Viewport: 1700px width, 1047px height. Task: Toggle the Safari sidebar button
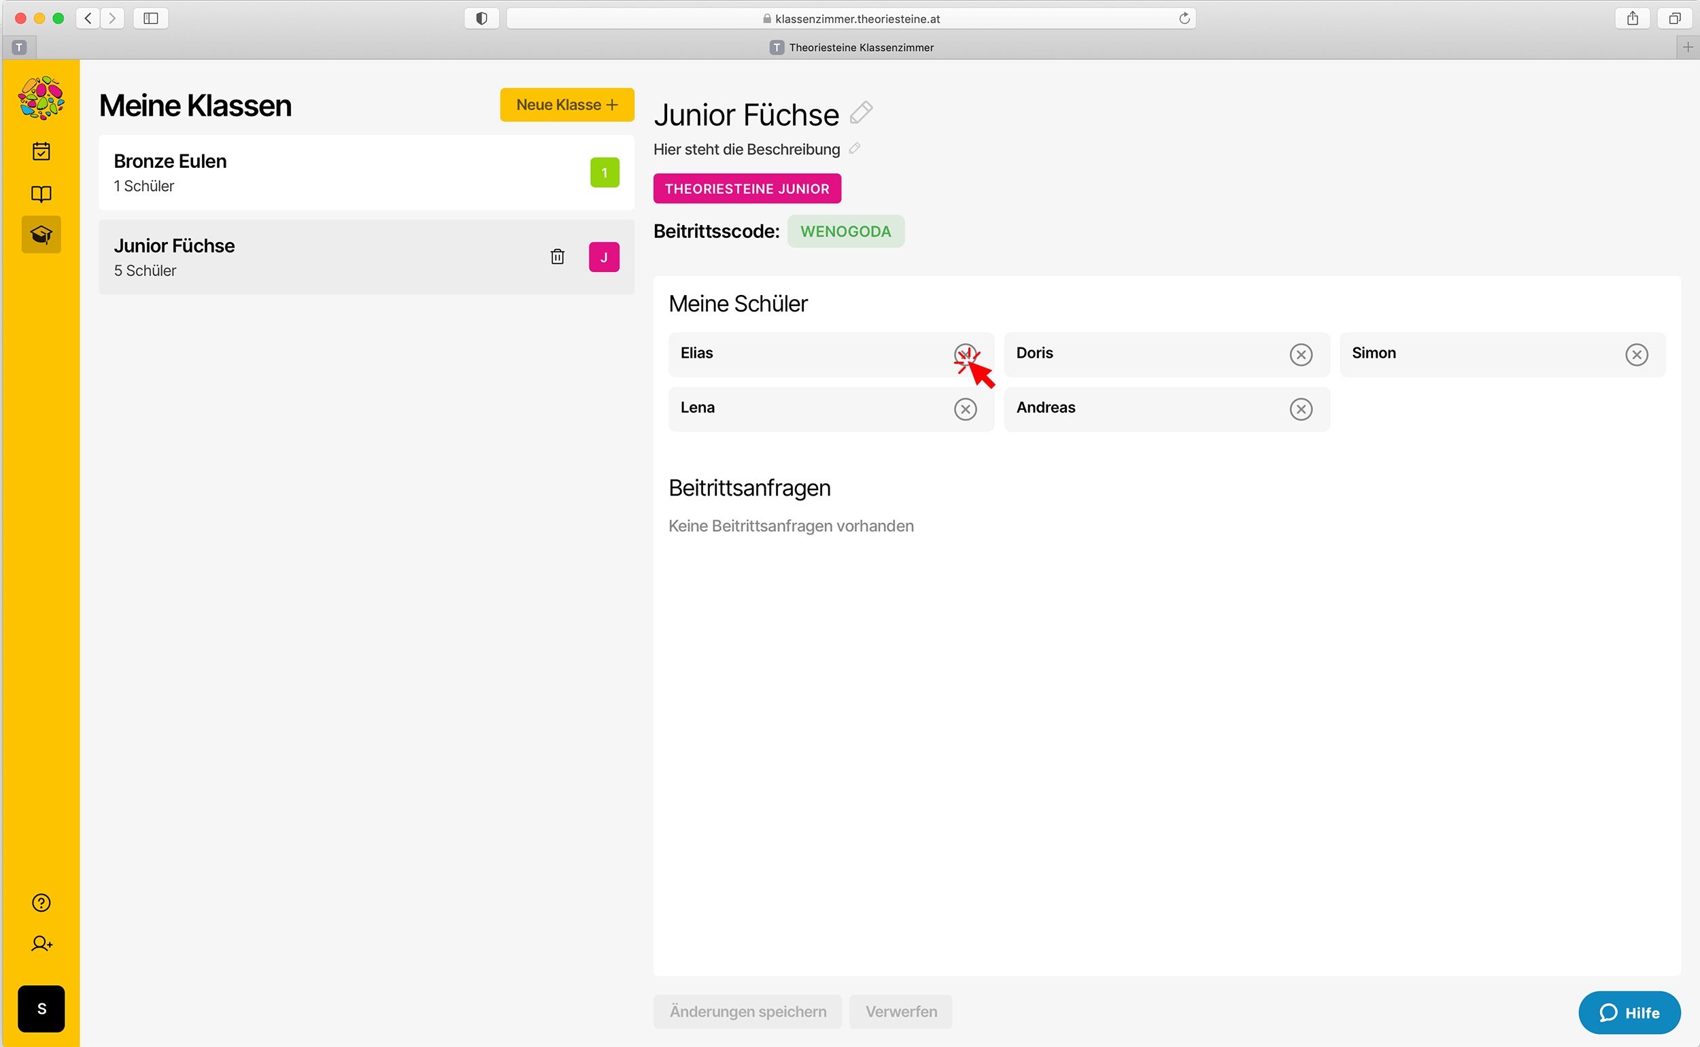151,18
